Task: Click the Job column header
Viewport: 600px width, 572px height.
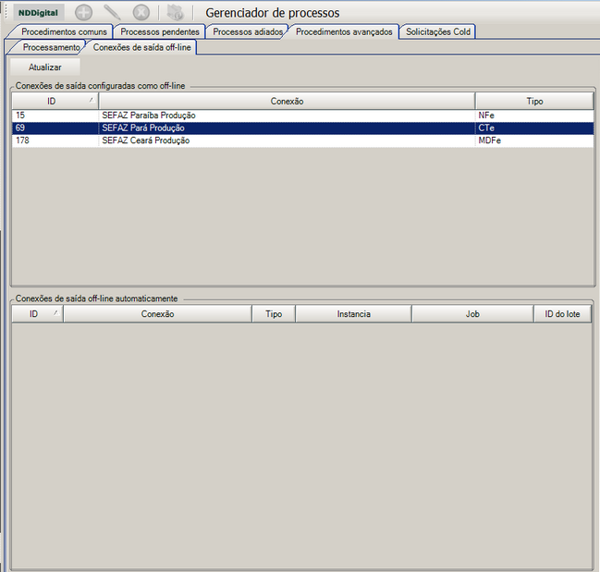Action: 472,314
